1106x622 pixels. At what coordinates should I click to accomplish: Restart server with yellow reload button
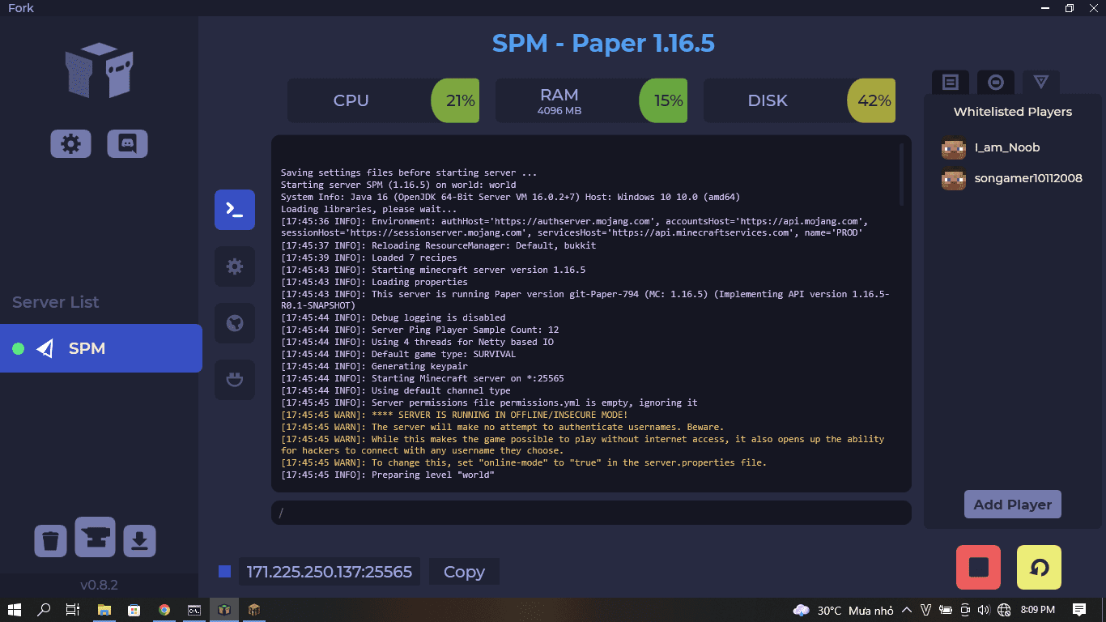[x=1039, y=567]
